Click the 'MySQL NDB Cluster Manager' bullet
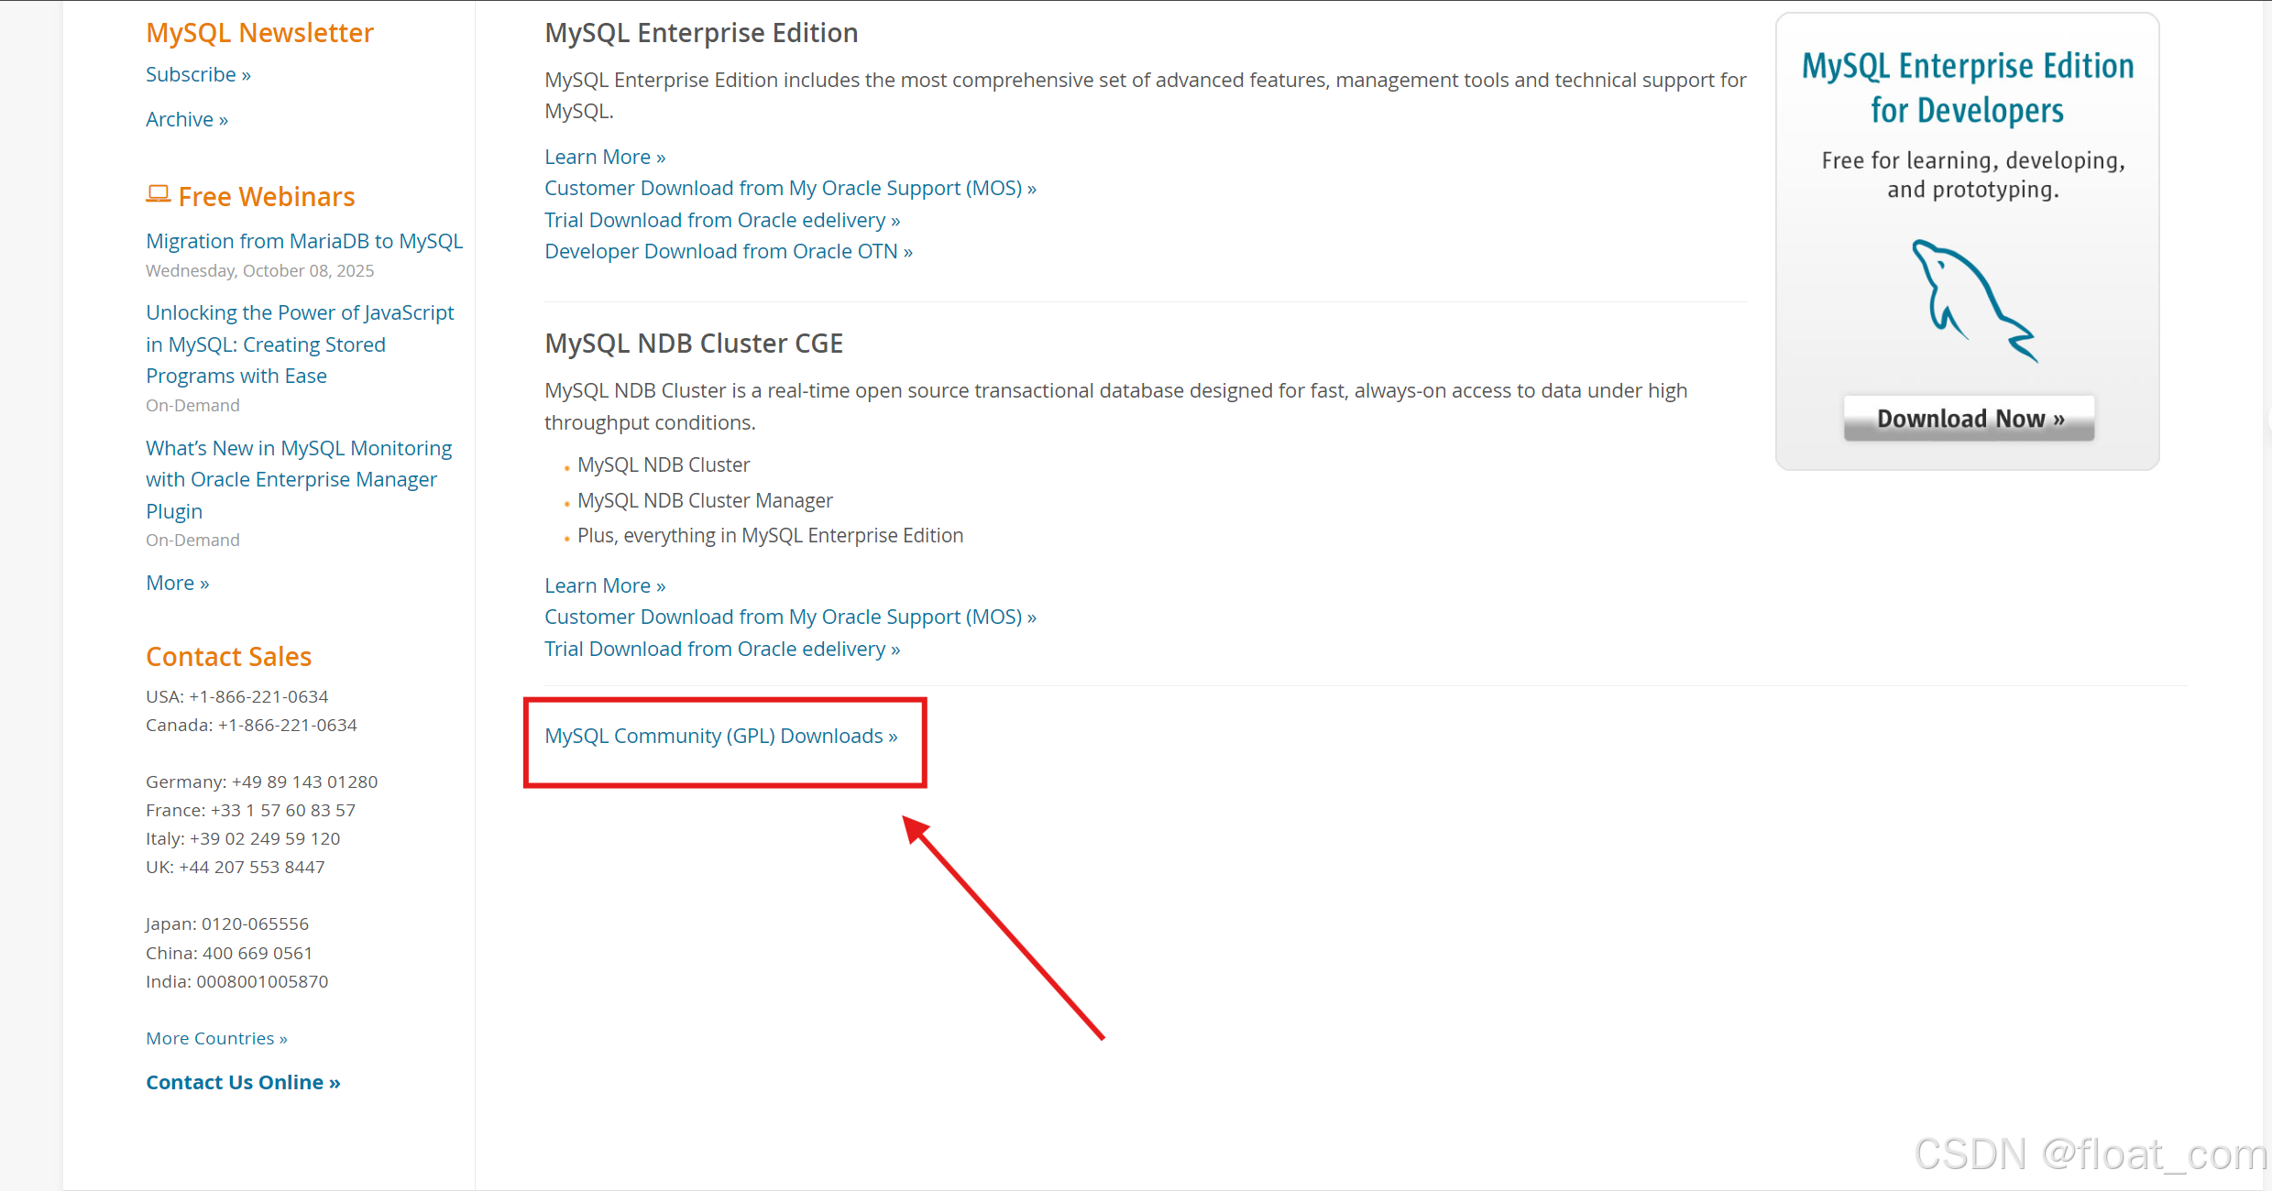This screenshot has width=2272, height=1191. 705,500
